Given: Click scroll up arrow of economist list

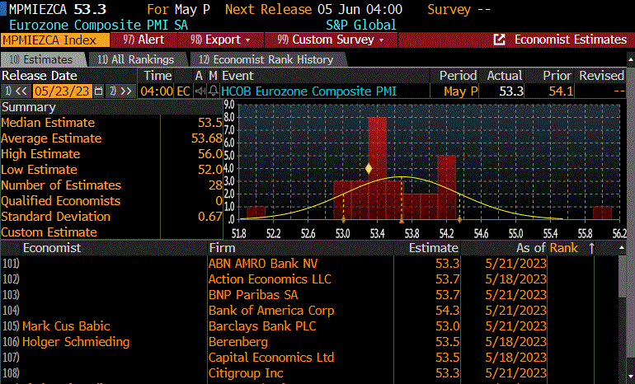Looking at the screenshot, I should tap(623, 248).
